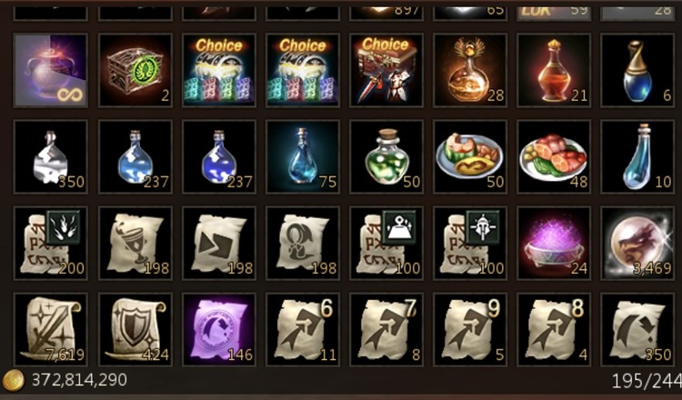
Task: Select the salmon meal plate with 48
Action: [554, 156]
